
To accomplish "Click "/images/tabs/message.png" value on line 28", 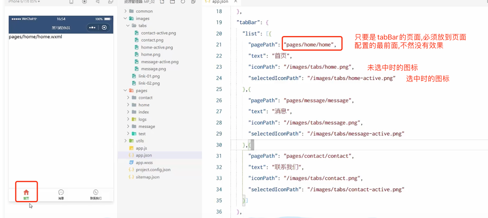I will pyautogui.click(x=321, y=123).
